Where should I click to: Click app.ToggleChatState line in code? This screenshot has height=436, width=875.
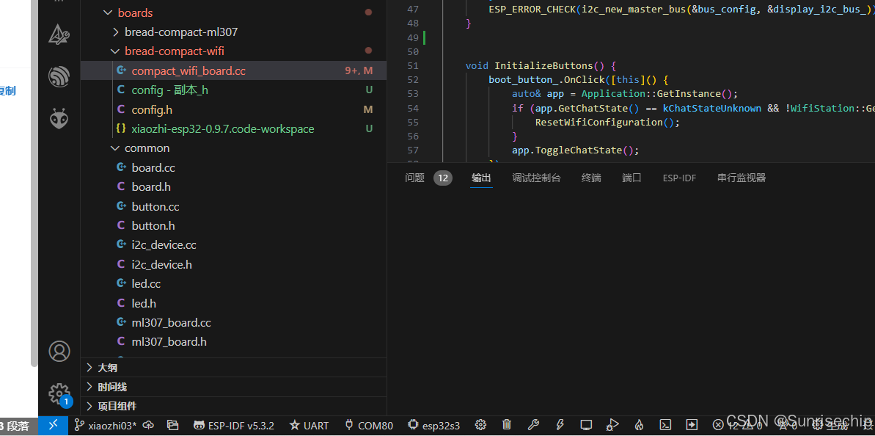coord(575,150)
